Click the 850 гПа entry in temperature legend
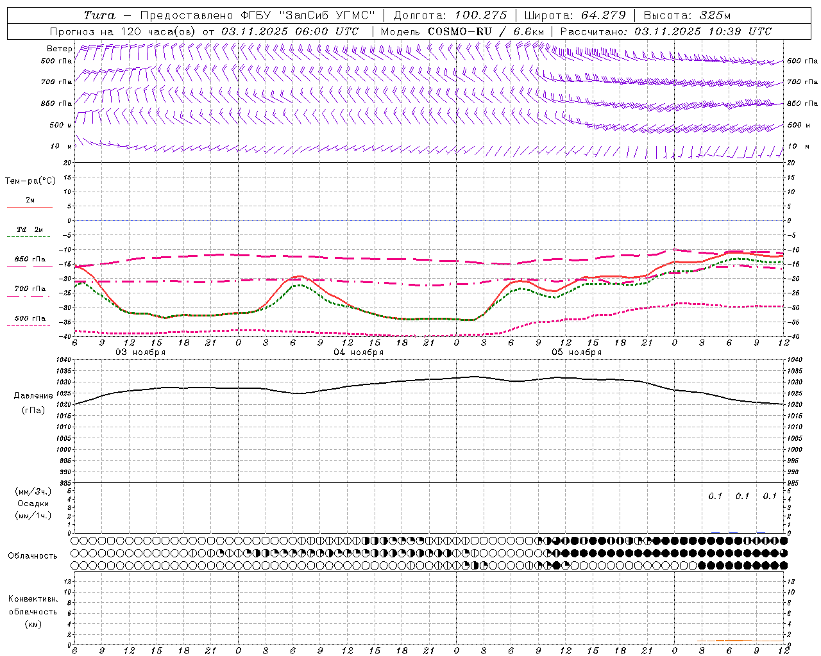This screenshot has width=821, height=656. [x=30, y=259]
